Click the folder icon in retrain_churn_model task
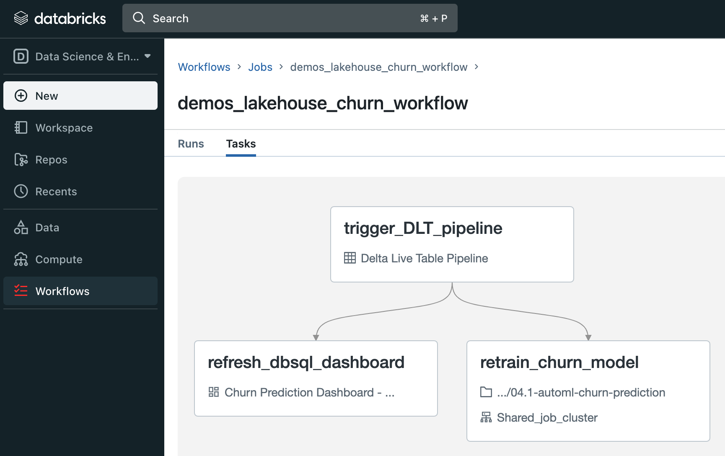Screen dimensions: 725x456 coord(486,392)
